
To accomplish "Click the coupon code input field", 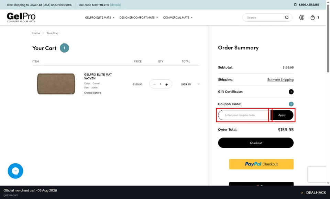I will pyautogui.click(x=244, y=115).
